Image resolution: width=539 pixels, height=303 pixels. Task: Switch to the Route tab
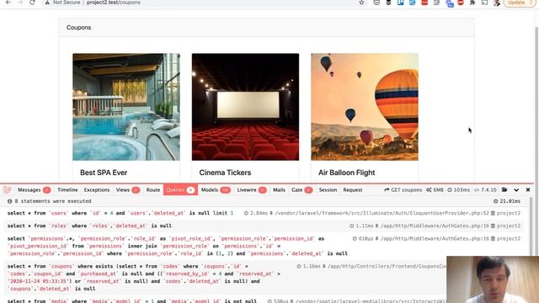[x=153, y=189]
